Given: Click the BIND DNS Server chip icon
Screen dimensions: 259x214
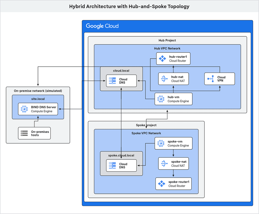Looking at the screenshot, I should (24, 109).
